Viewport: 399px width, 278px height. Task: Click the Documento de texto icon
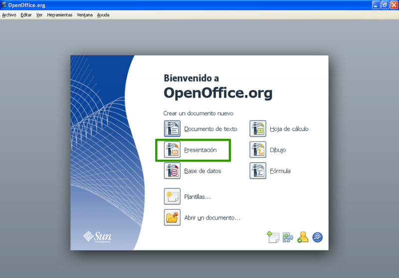coord(172,129)
